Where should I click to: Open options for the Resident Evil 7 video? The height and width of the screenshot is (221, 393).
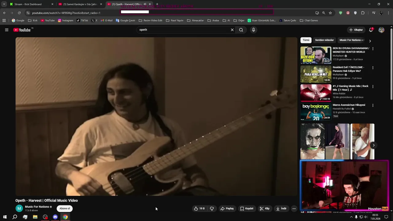click(373, 68)
